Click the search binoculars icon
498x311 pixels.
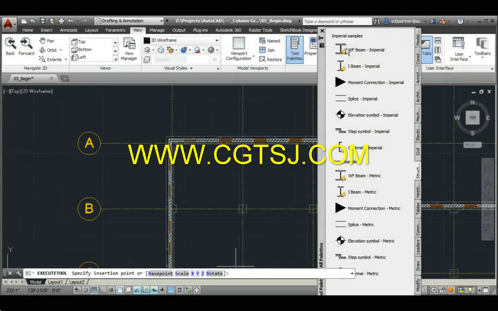pos(377,21)
